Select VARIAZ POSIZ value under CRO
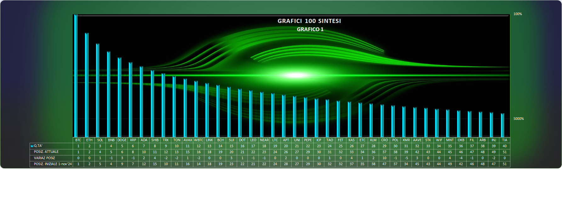The image size is (562, 212). pyautogui.click(x=384, y=158)
